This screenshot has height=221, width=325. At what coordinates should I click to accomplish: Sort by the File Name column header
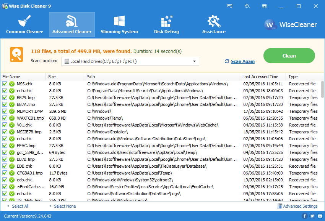click(x=23, y=77)
